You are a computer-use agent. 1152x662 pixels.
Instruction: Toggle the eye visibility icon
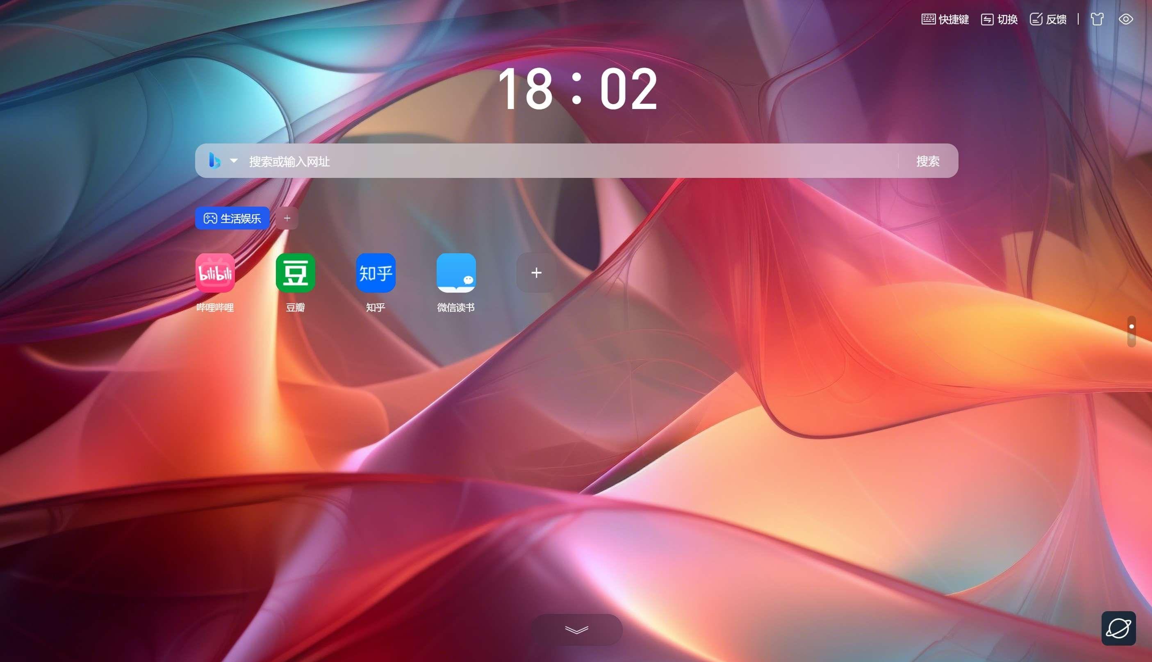pos(1126,19)
